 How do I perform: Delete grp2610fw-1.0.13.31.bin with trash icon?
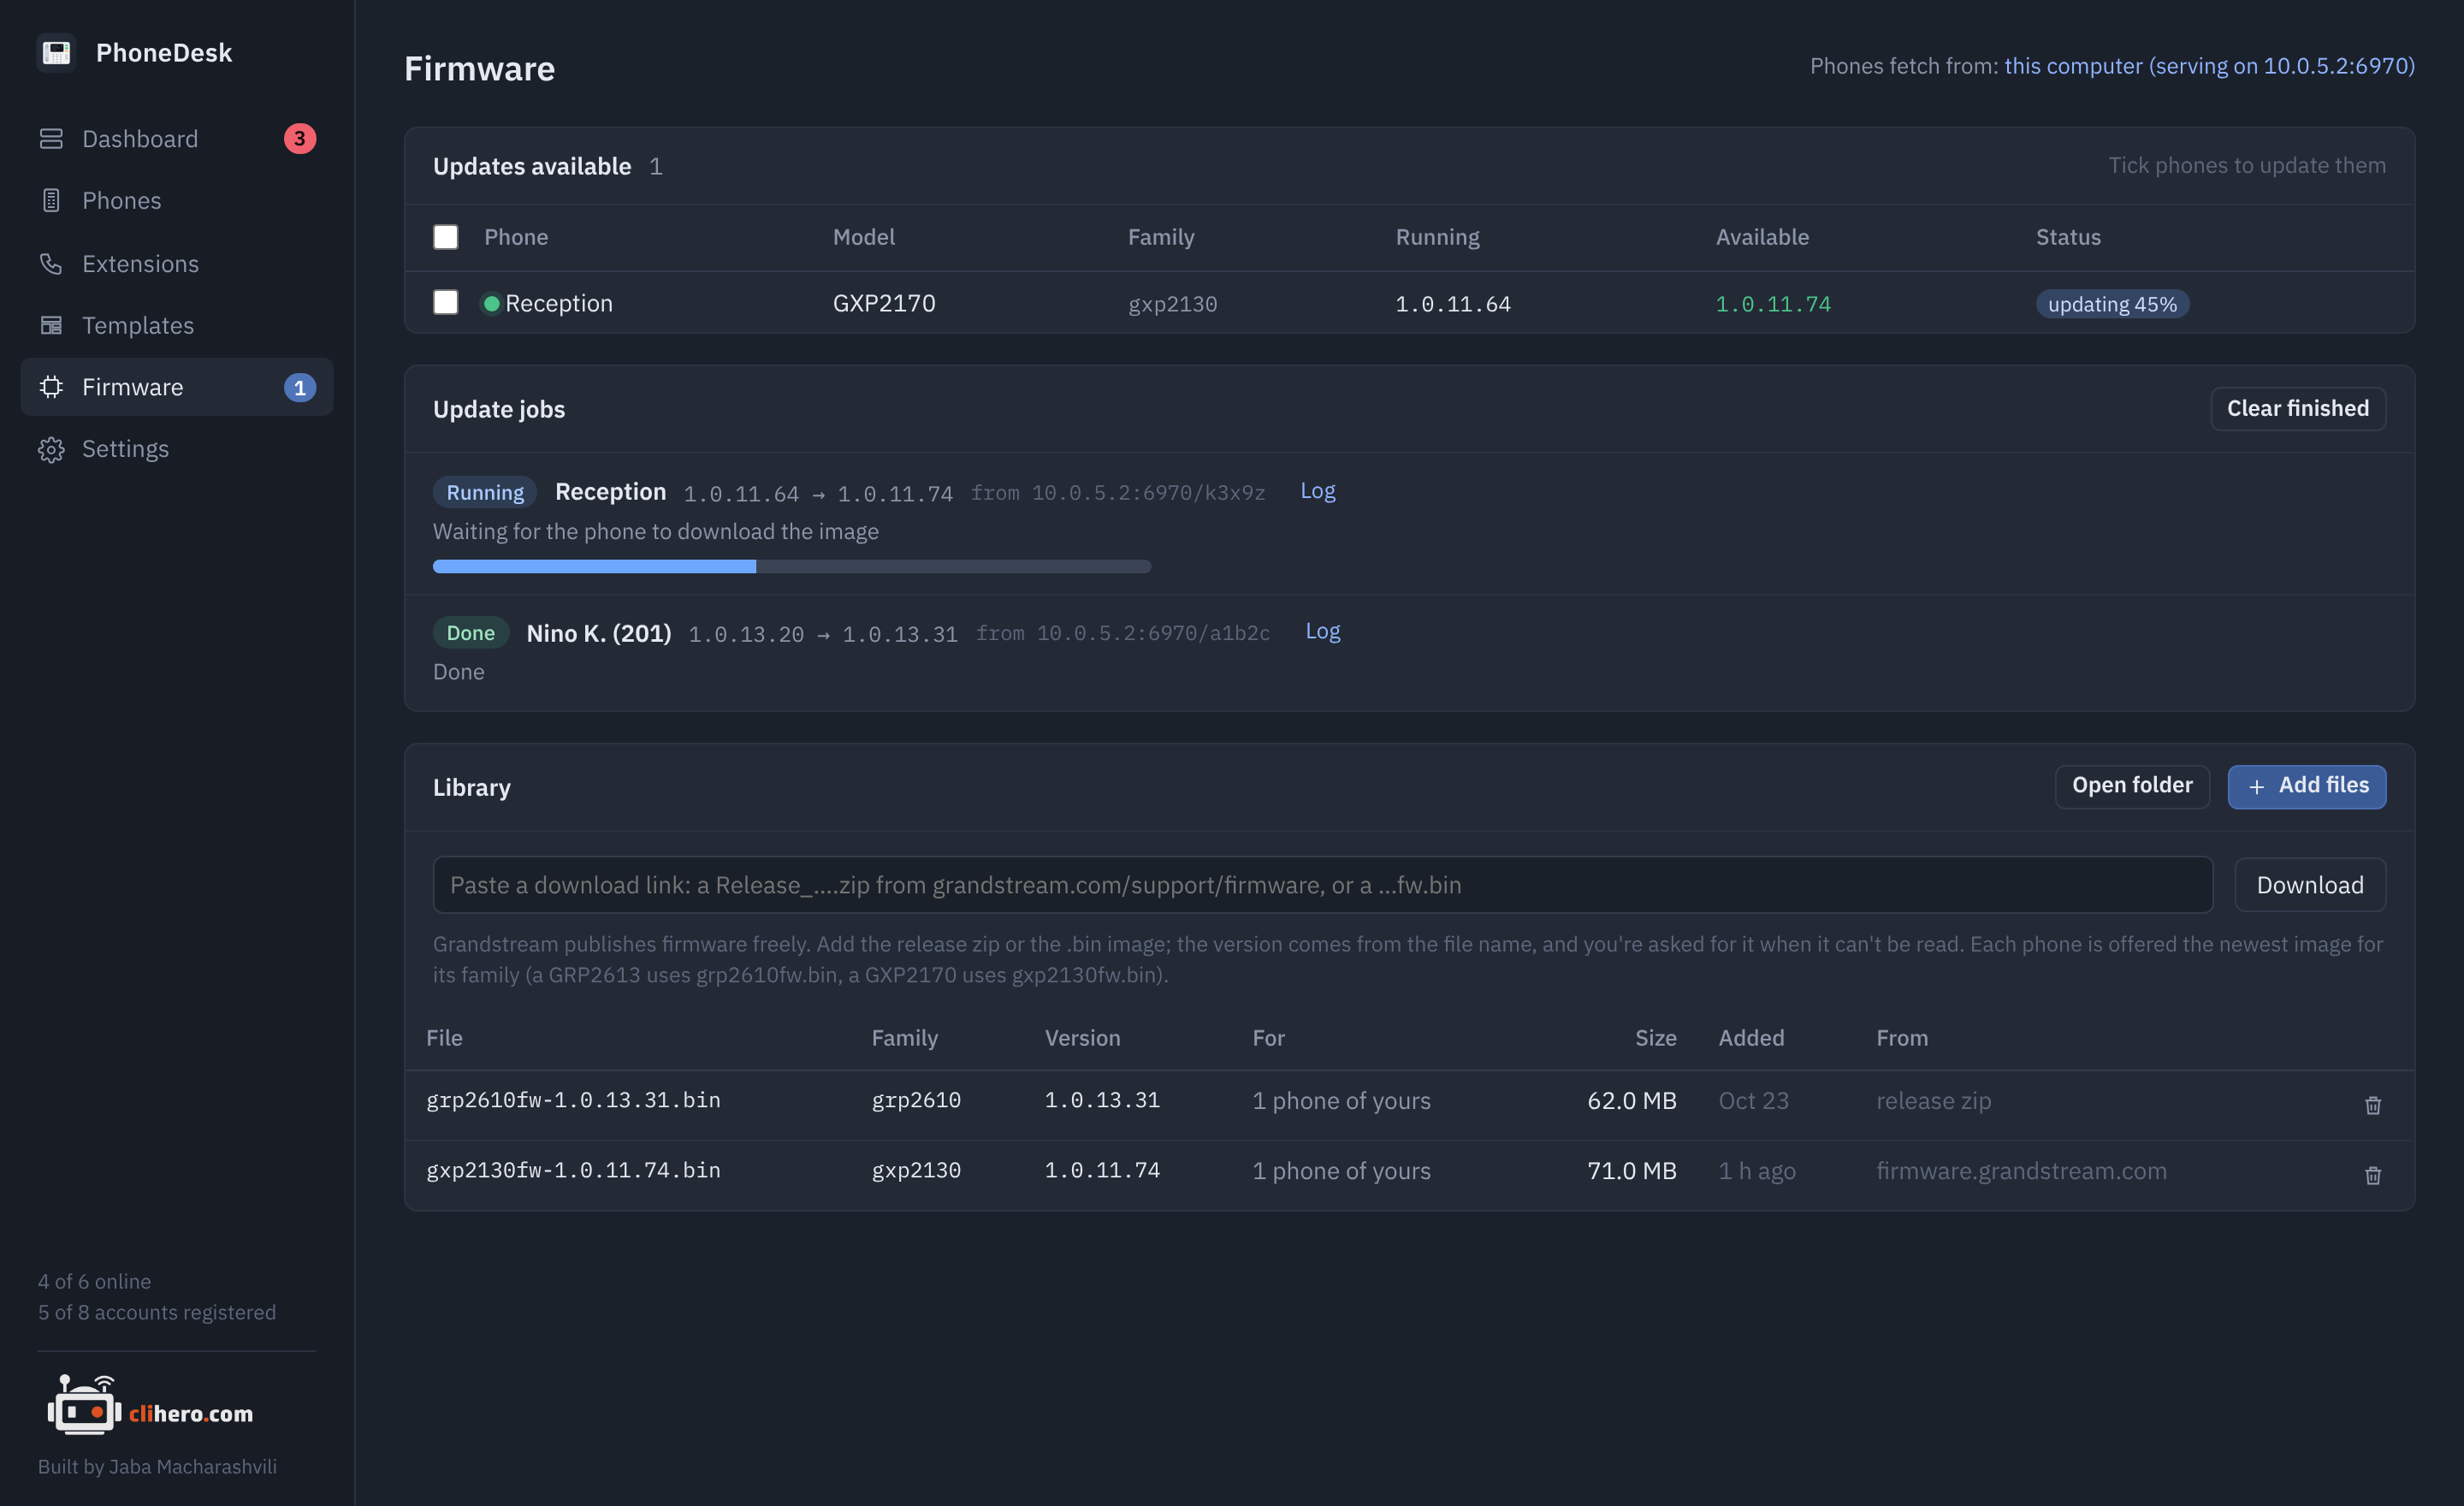(2372, 1104)
